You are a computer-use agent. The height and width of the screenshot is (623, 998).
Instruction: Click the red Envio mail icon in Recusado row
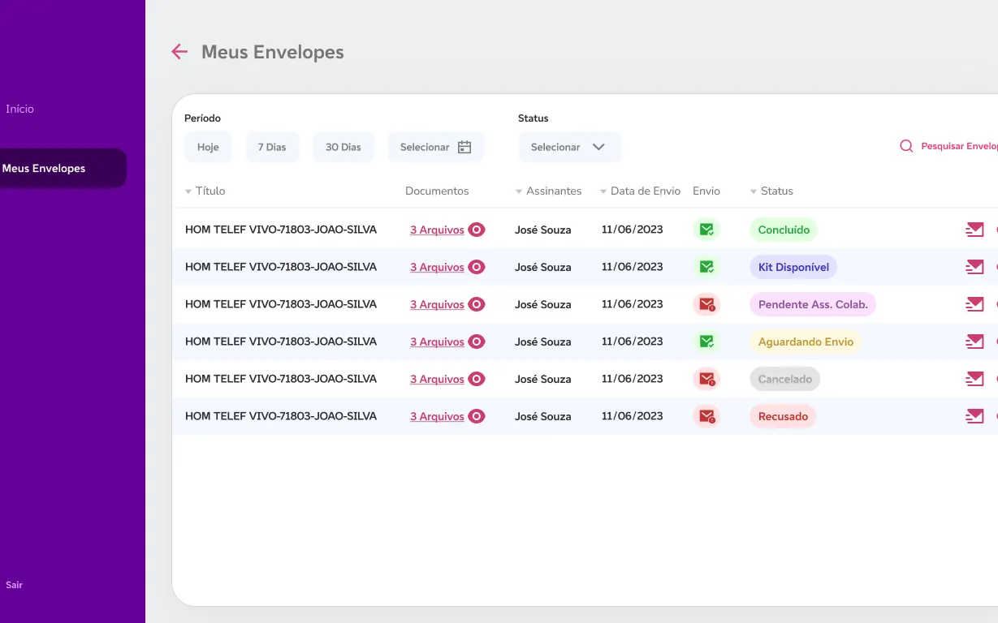tap(706, 416)
